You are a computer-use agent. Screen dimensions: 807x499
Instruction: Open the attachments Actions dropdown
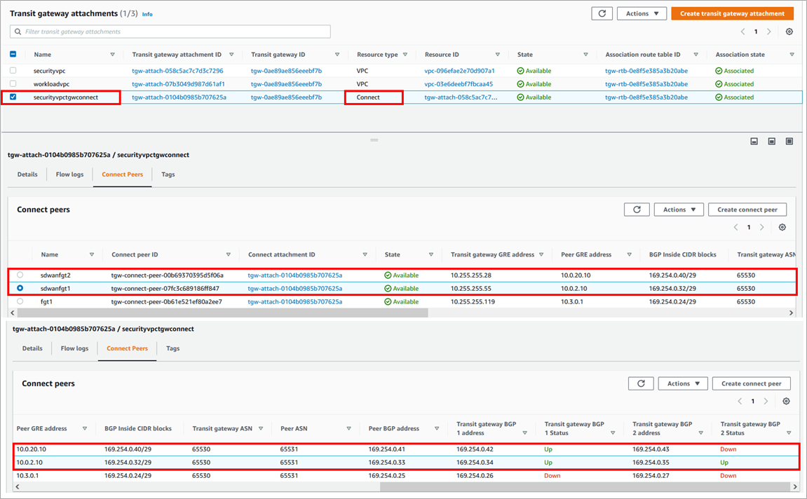click(x=642, y=13)
